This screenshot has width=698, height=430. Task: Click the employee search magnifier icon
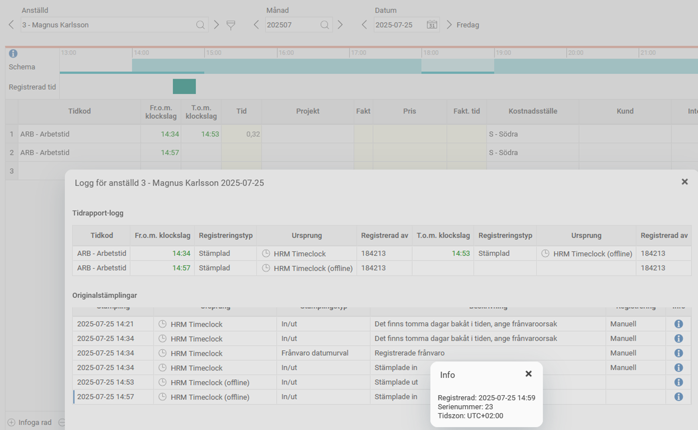click(x=200, y=25)
